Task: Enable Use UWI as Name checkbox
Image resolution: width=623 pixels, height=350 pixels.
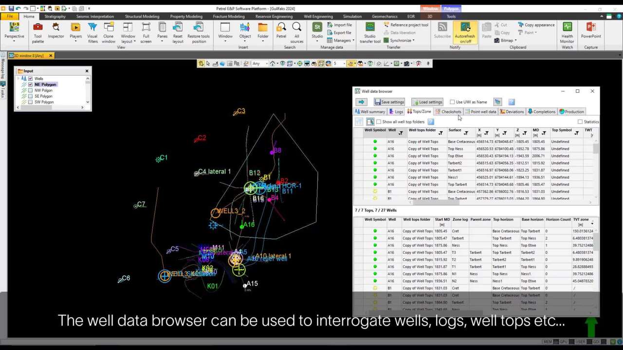Action: pyautogui.click(x=452, y=102)
